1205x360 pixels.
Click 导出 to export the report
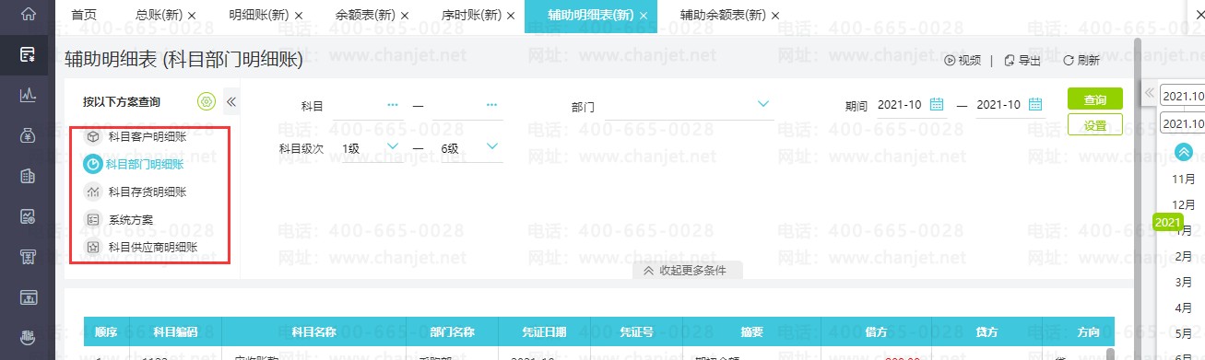click(x=1022, y=61)
